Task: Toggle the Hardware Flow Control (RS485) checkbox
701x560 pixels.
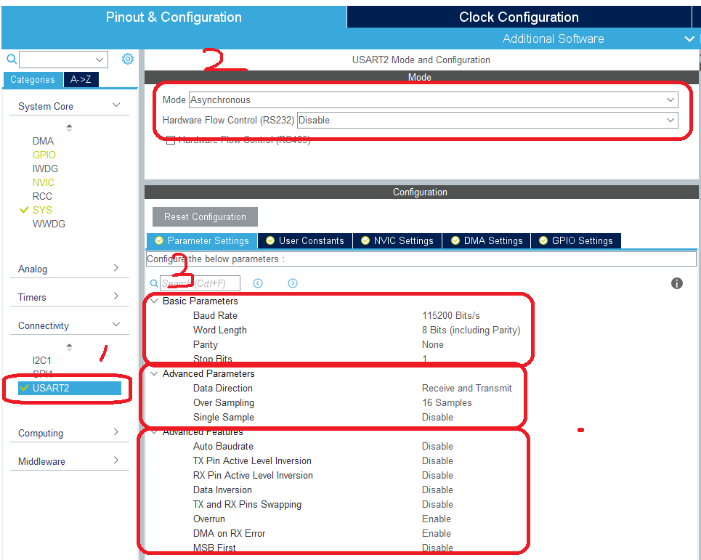Action: tap(170, 140)
